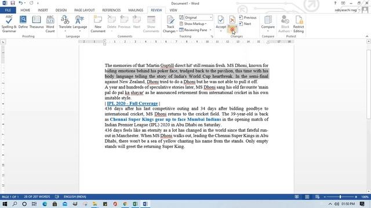Toggle Track Changes on
371x208 pixels.
click(x=170, y=24)
